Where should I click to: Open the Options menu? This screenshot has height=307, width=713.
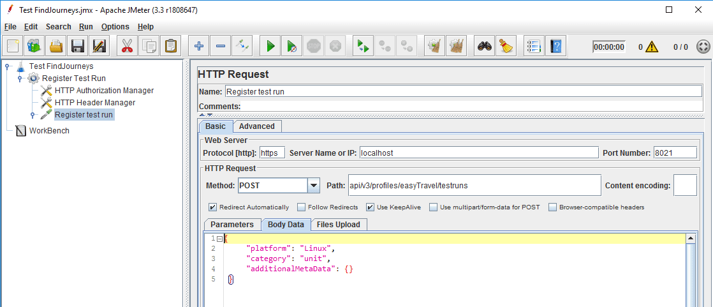(115, 27)
